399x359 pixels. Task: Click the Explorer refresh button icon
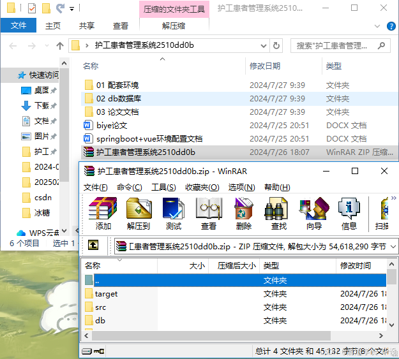coord(276,46)
